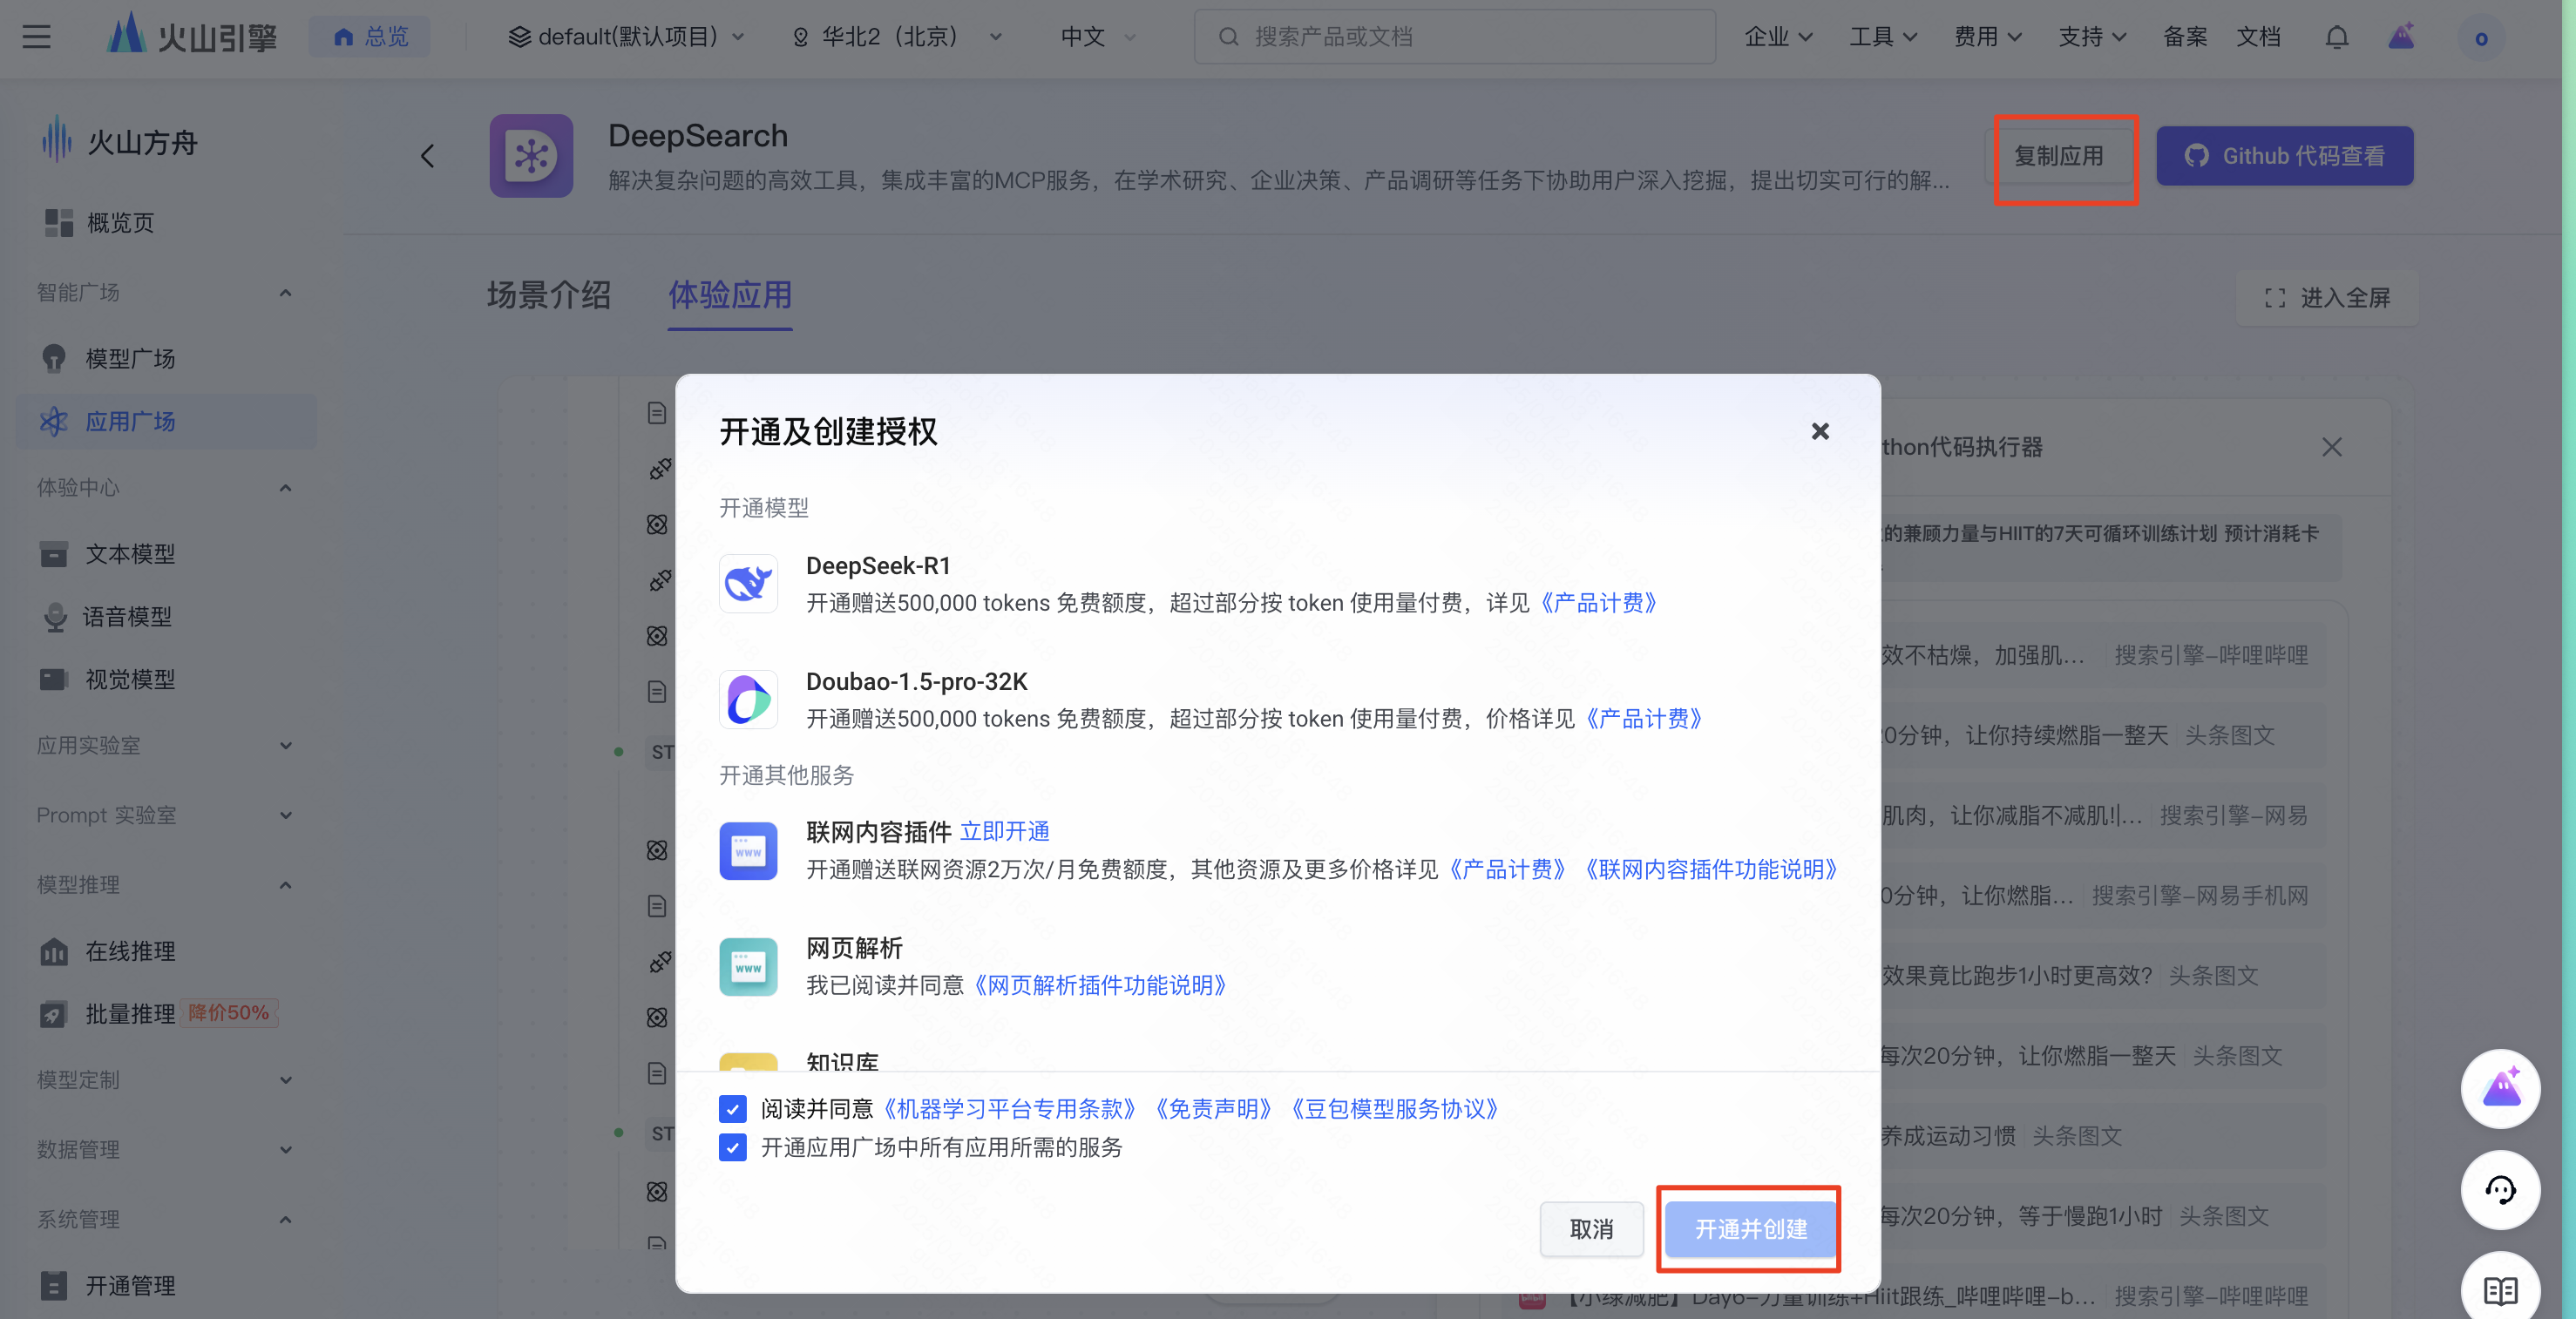Close the Python代码执行器 side panel
Viewport: 2576px width, 1319px height.
click(2332, 447)
